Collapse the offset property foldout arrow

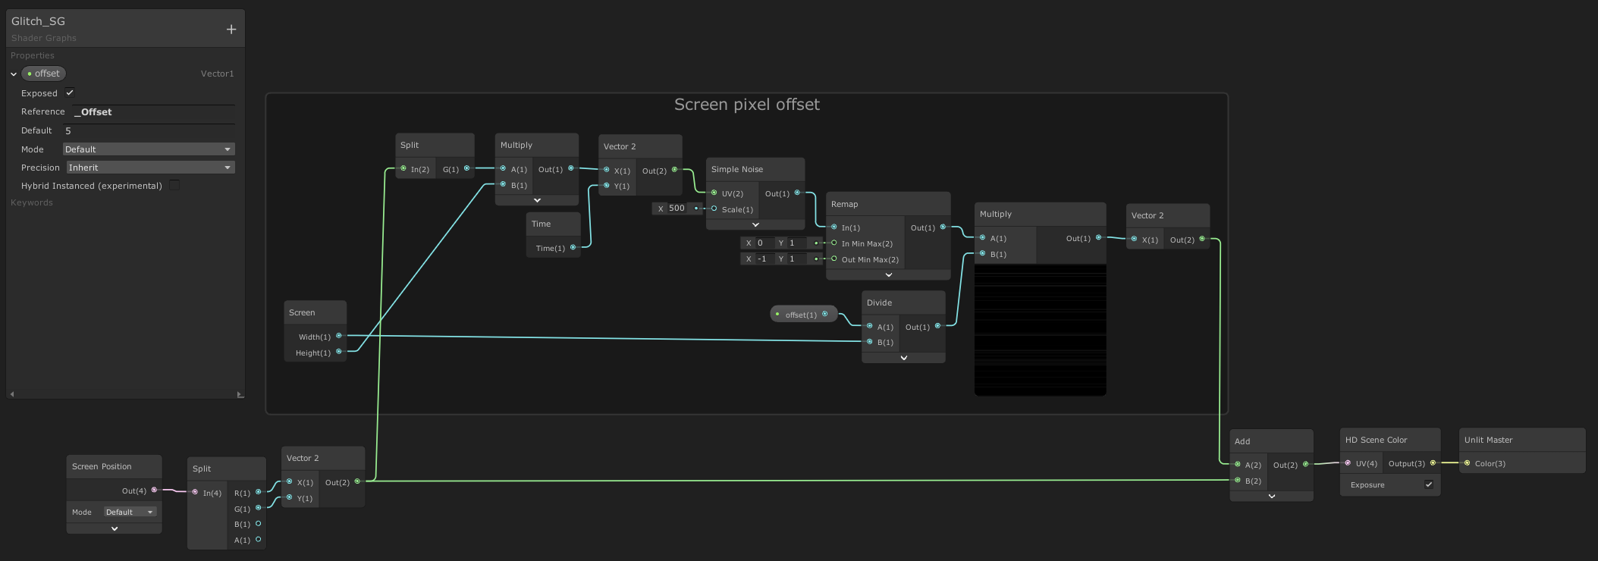tap(14, 74)
